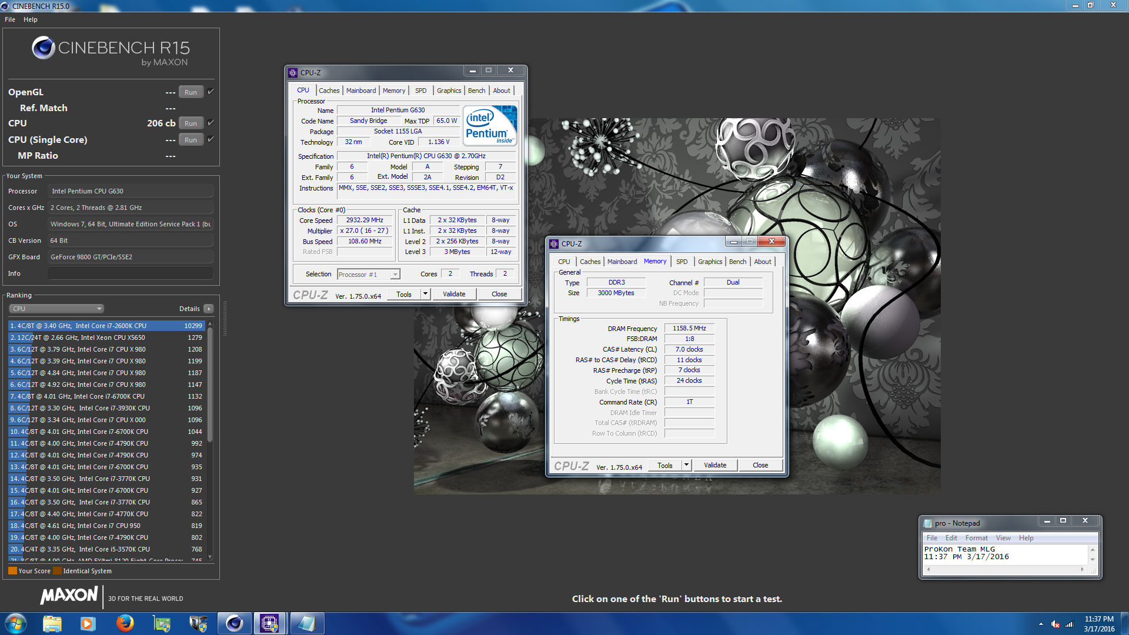Launch Windows Media Player from taskbar
This screenshot has width=1129, height=635.
(x=88, y=623)
